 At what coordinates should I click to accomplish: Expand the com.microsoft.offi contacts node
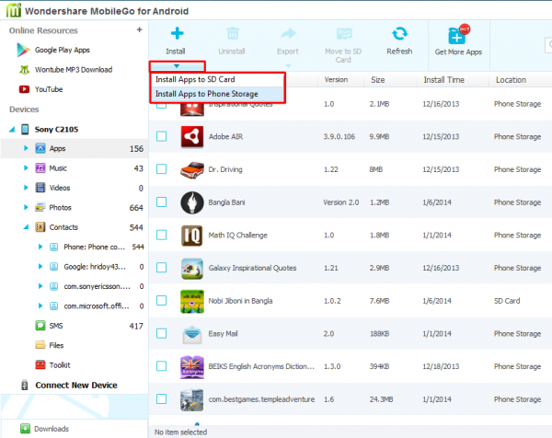tap(40, 306)
